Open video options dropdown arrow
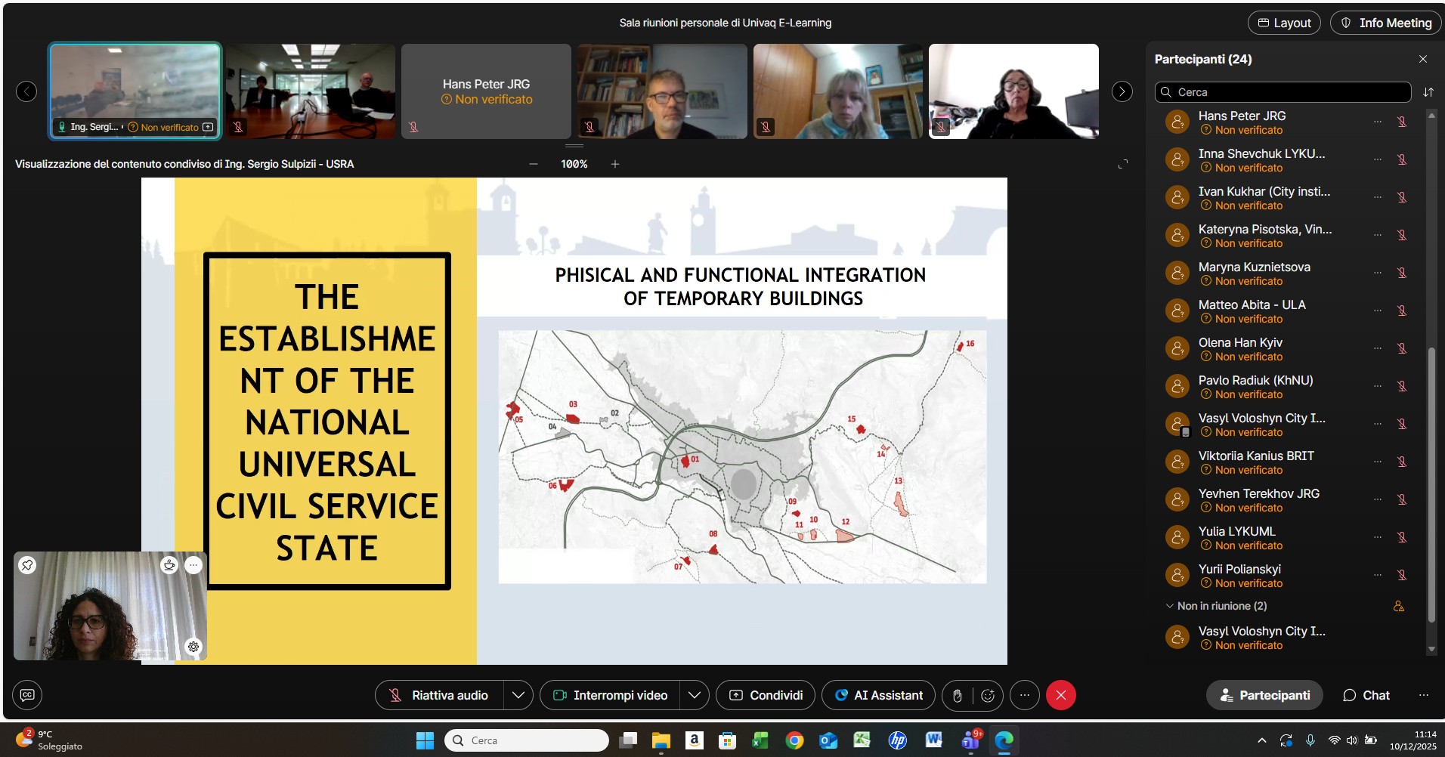Viewport: 1445px width, 757px height. [x=695, y=695]
